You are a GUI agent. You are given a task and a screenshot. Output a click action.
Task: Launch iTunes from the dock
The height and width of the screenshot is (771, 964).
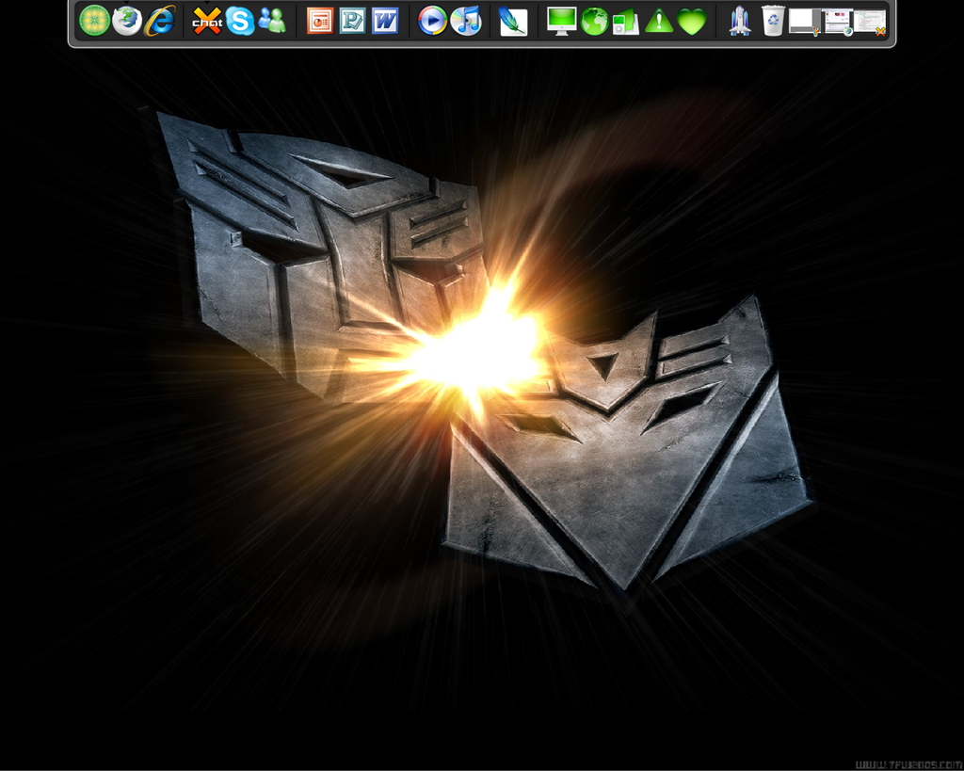tap(465, 21)
